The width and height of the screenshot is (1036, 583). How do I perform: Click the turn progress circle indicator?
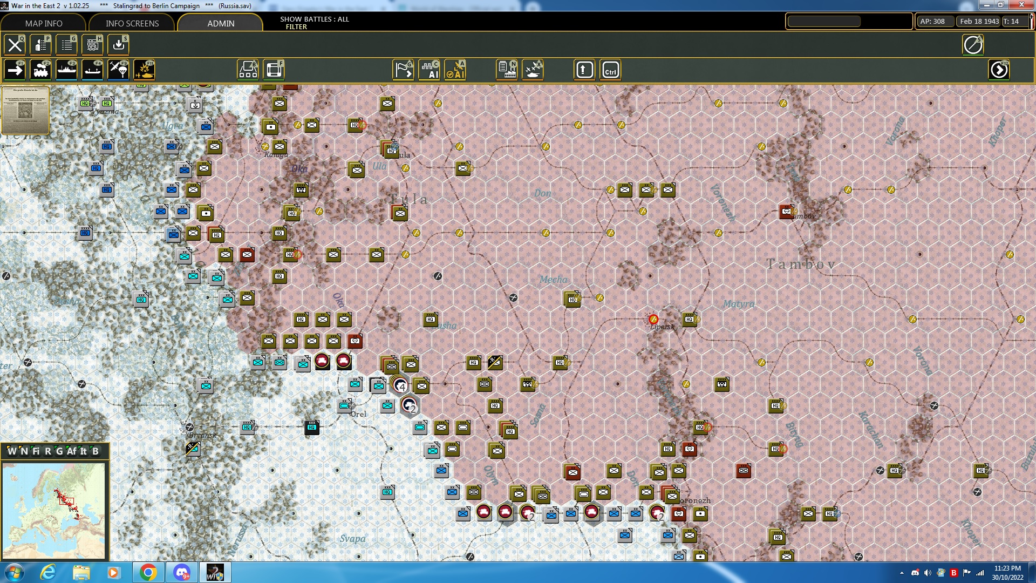pos(973,45)
